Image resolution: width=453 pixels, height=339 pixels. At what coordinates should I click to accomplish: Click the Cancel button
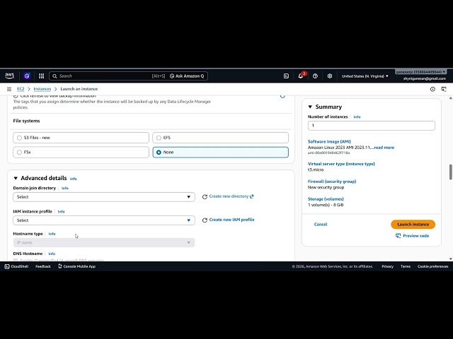pyautogui.click(x=321, y=225)
